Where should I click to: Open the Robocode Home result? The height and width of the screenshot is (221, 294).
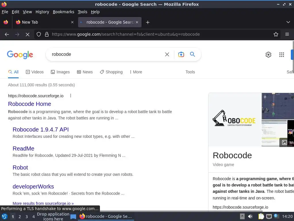tap(30, 104)
